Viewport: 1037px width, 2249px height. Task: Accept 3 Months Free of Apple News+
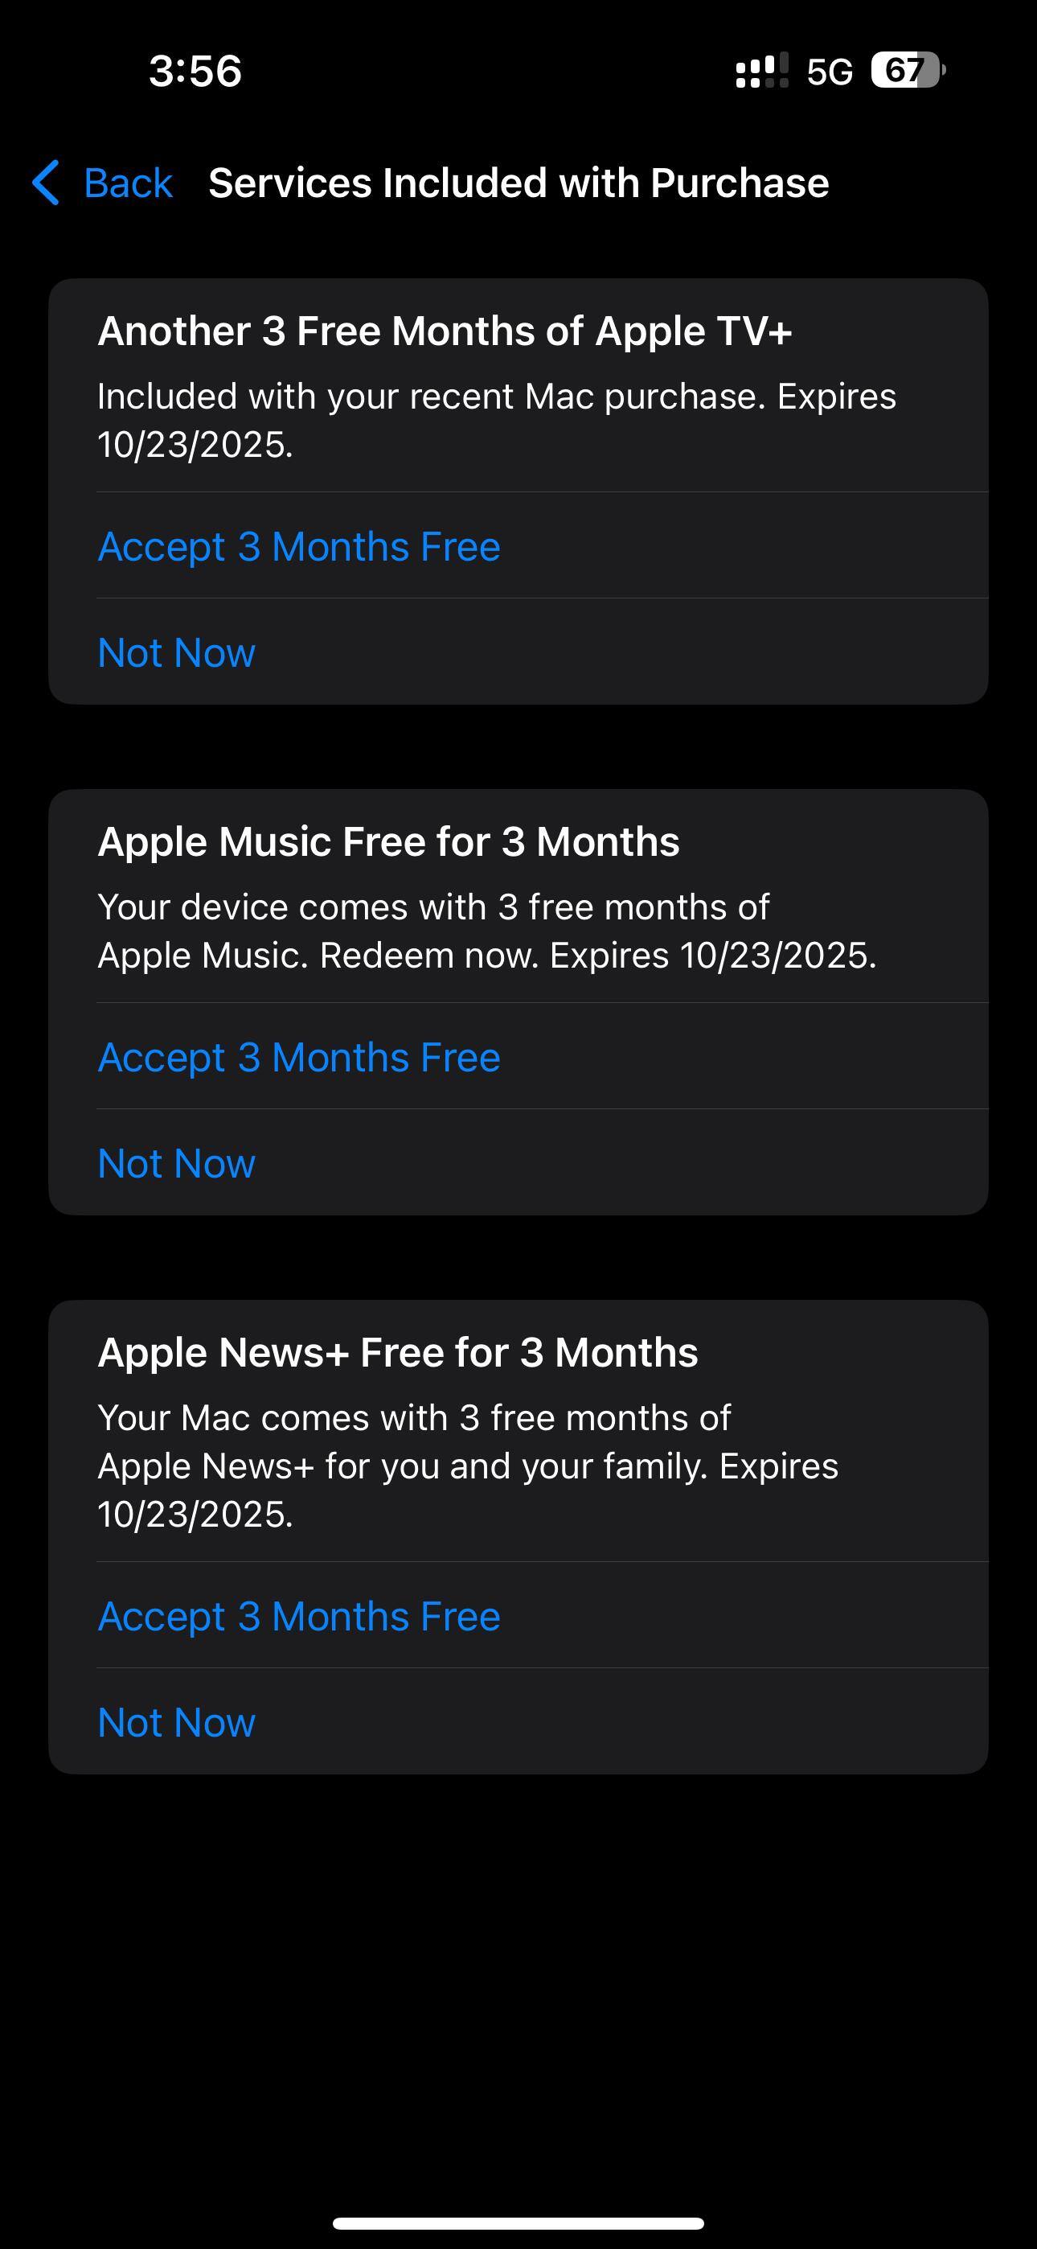[298, 1616]
